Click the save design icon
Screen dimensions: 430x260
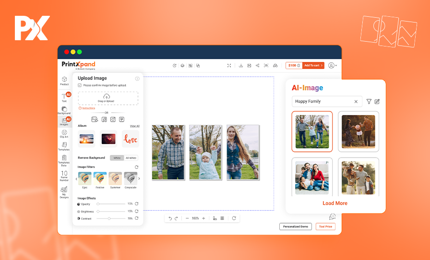pos(249,66)
